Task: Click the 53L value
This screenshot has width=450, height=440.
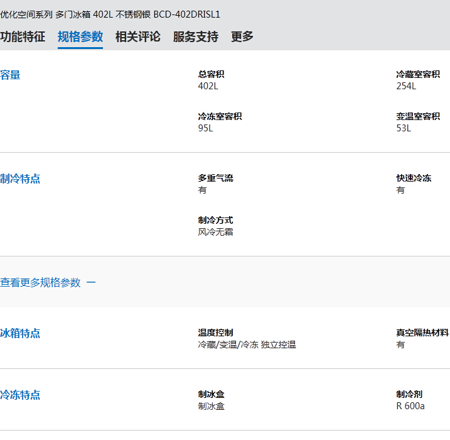Action: [x=404, y=128]
